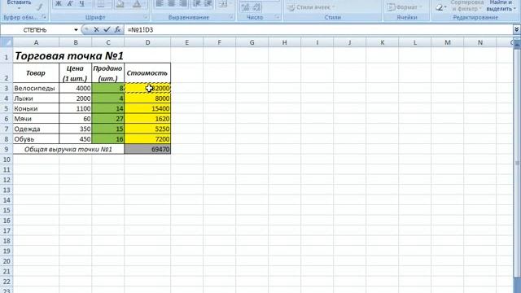The image size is (521, 293).
Task: Select the Велосипеды cell
Action: (x=36, y=88)
